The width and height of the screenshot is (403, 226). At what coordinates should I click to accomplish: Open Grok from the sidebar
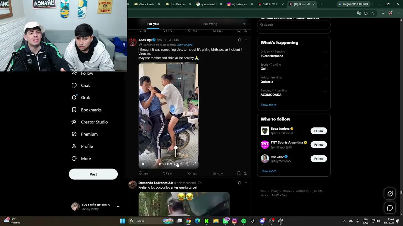tap(81, 98)
